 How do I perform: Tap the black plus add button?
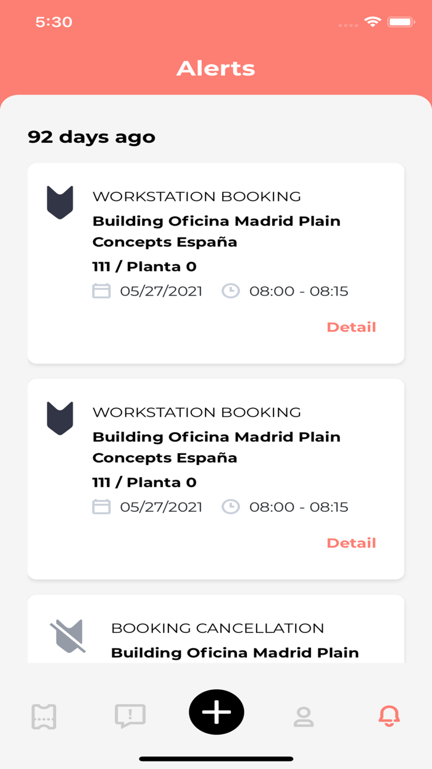[x=217, y=713]
